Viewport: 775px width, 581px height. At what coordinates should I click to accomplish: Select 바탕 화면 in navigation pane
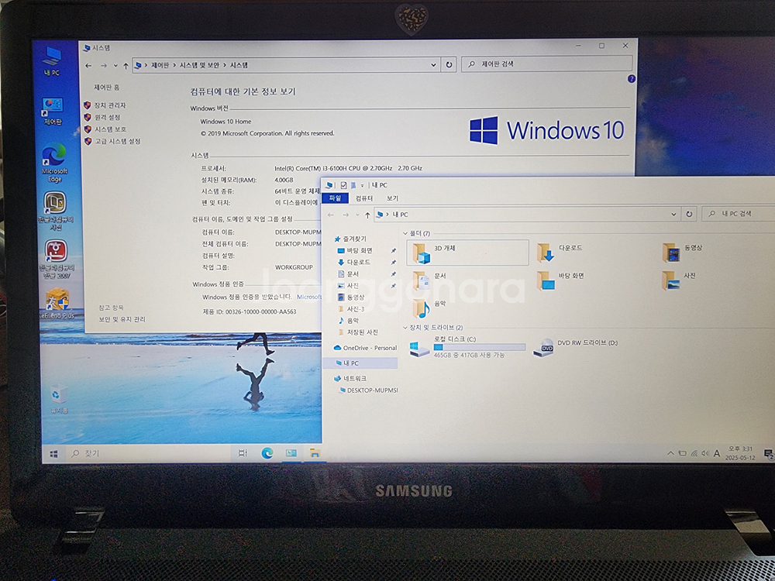click(x=360, y=250)
